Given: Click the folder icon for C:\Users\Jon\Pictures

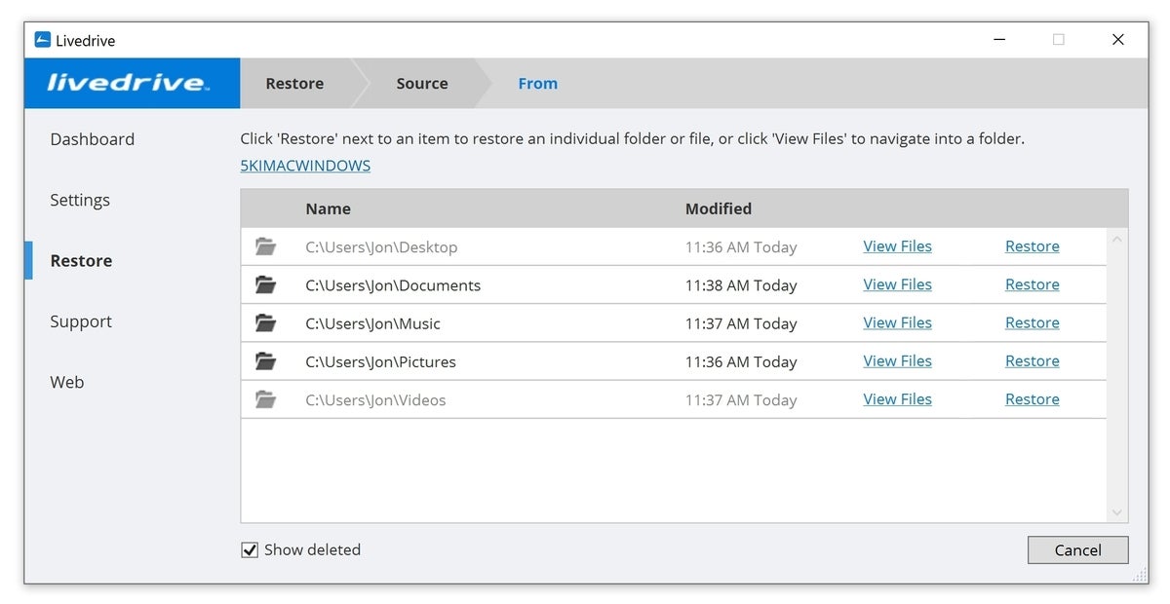Looking at the screenshot, I should (x=265, y=361).
